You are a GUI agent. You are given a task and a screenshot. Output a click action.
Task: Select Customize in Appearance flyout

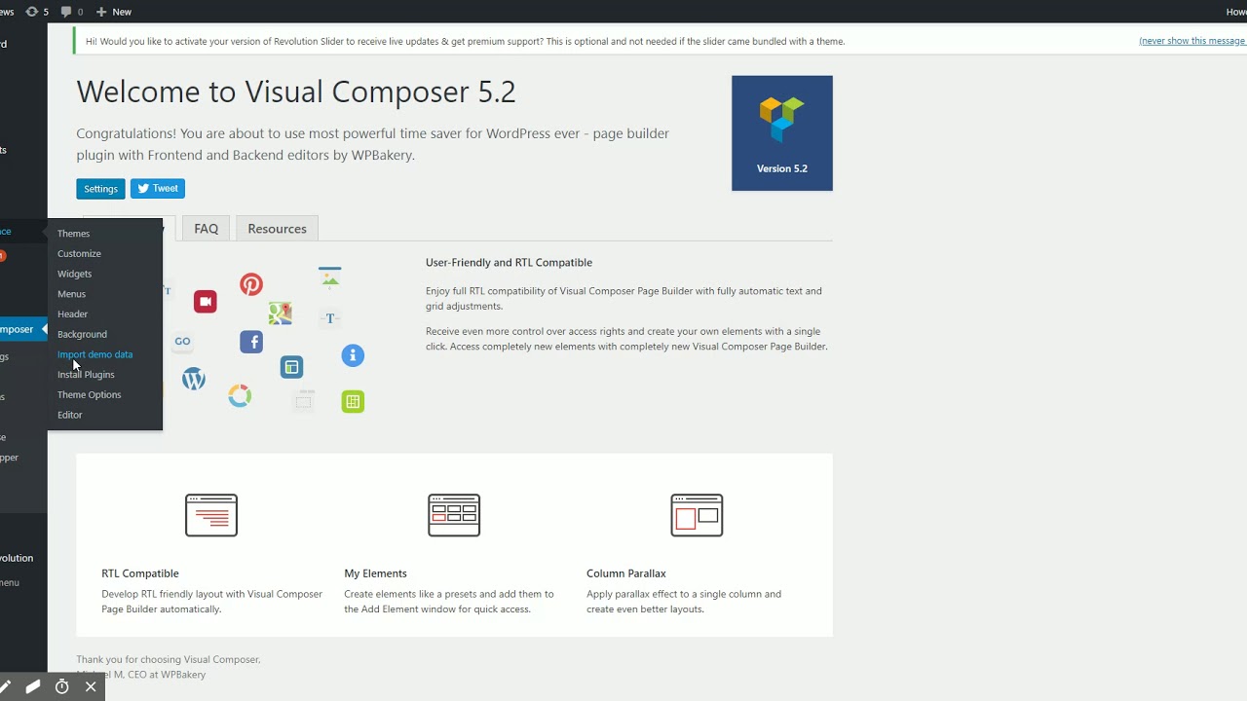point(79,253)
